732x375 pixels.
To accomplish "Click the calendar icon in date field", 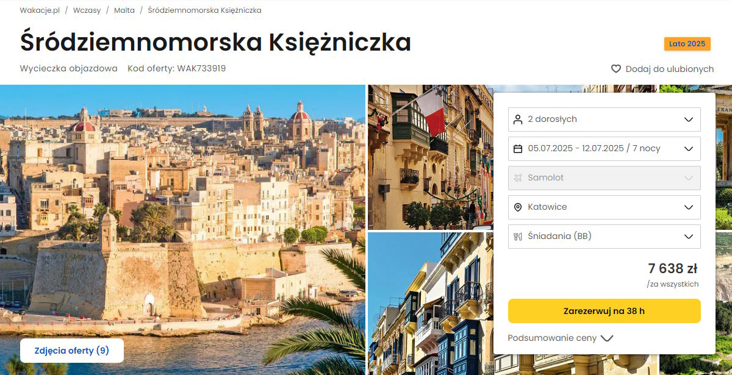I will (518, 149).
